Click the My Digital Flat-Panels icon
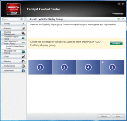This screenshot has width=127, height=121. [x=23, y=52]
